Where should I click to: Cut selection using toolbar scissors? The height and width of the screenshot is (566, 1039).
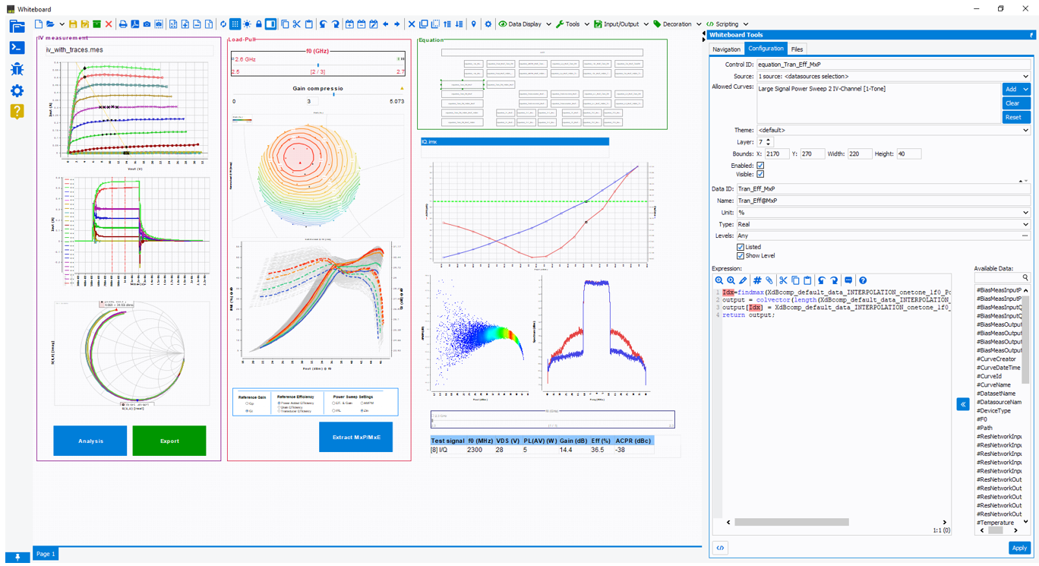coord(297,24)
